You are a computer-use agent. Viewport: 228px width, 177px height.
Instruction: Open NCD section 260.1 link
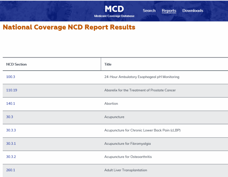tap(10, 170)
